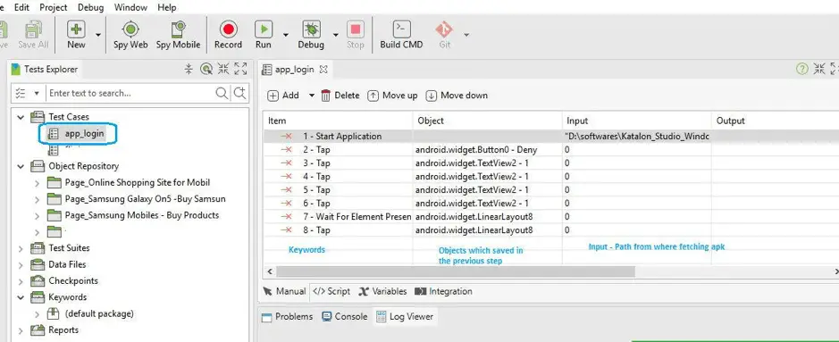Collapse the Test Cases folder
This screenshot has width=839, height=342.
pos(21,117)
